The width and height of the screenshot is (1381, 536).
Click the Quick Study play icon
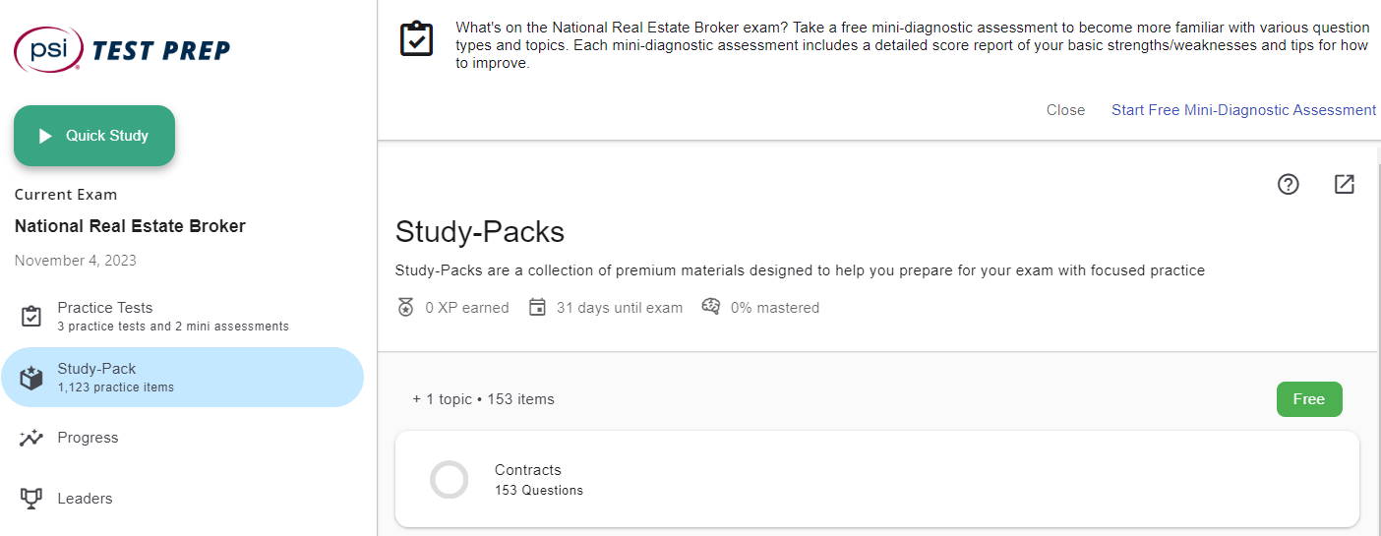click(45, 136)
